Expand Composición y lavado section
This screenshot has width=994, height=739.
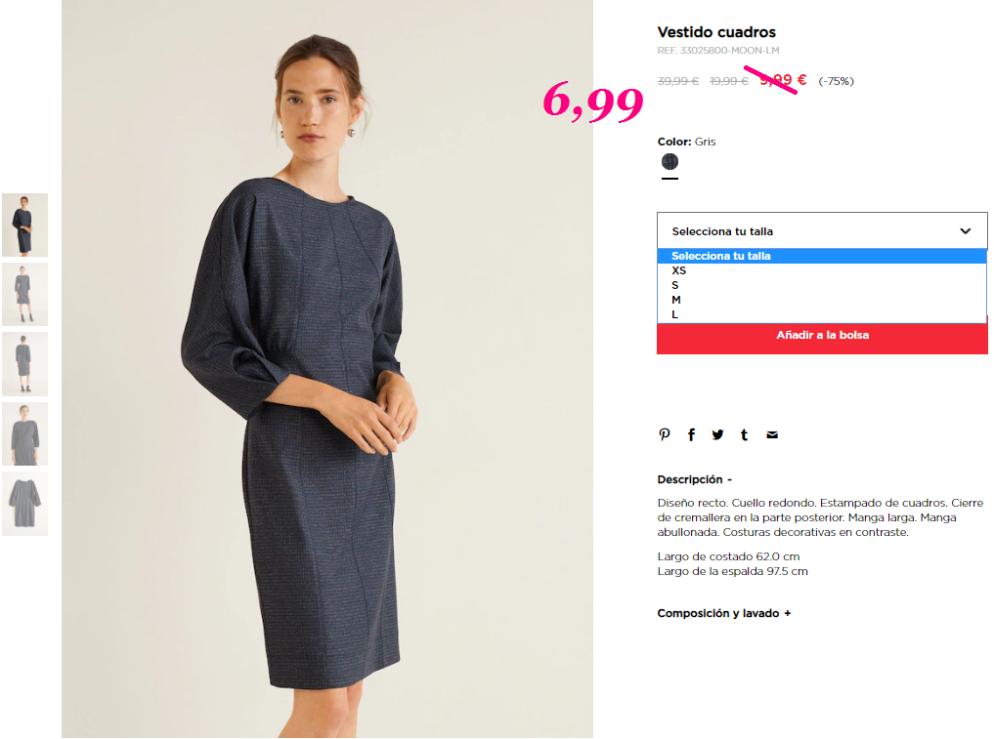pos(723,613)
